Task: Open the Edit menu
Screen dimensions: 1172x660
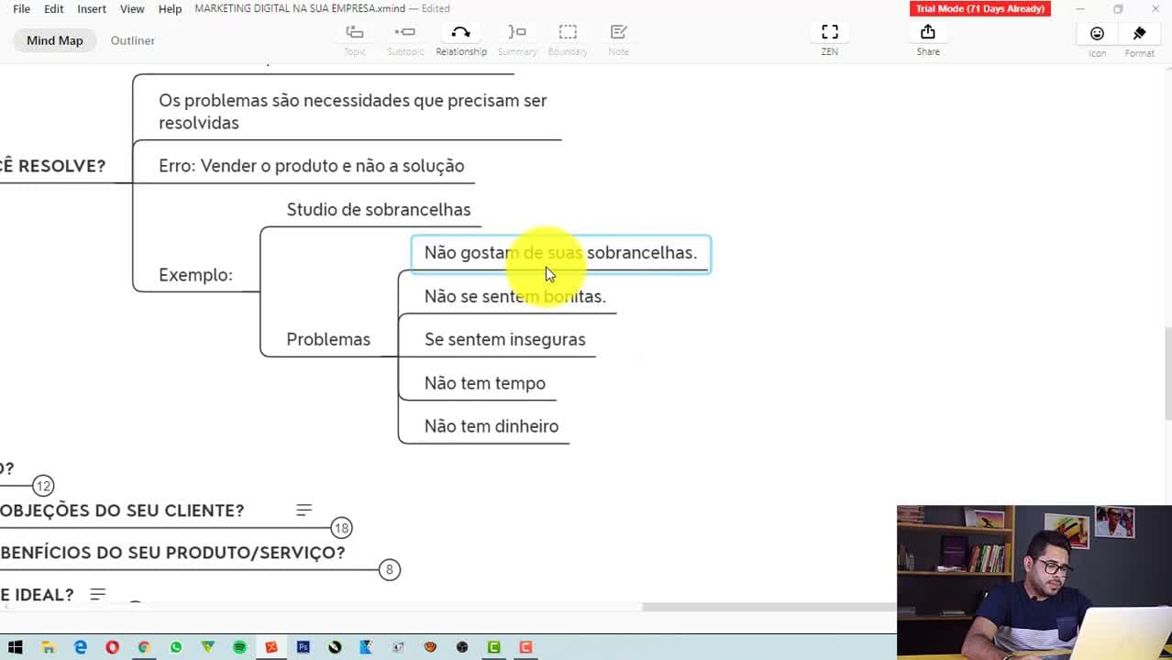Action: click(x=54, y=8)
